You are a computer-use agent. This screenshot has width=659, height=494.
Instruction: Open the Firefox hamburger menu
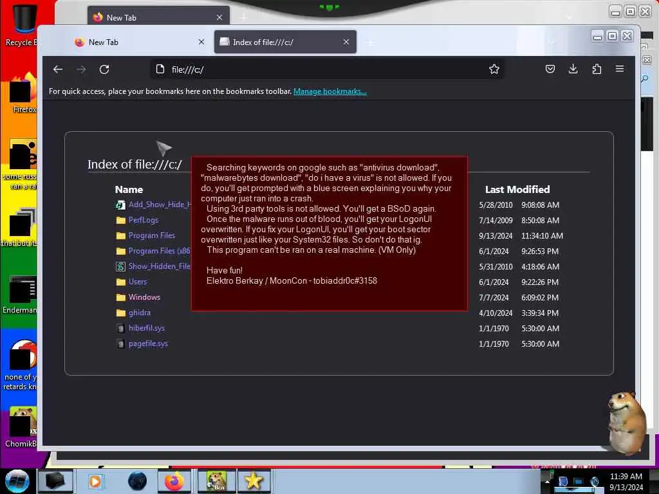(x=620, y=69)
